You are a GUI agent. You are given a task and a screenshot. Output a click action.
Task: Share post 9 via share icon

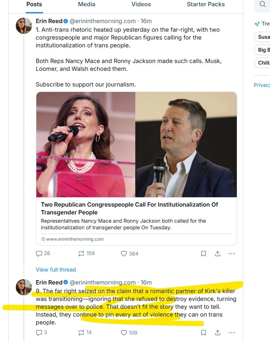(218, 333)
